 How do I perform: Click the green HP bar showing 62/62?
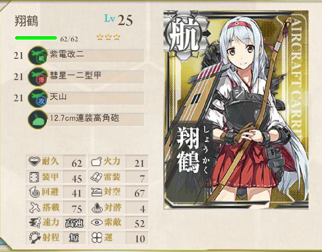(36, 38)
